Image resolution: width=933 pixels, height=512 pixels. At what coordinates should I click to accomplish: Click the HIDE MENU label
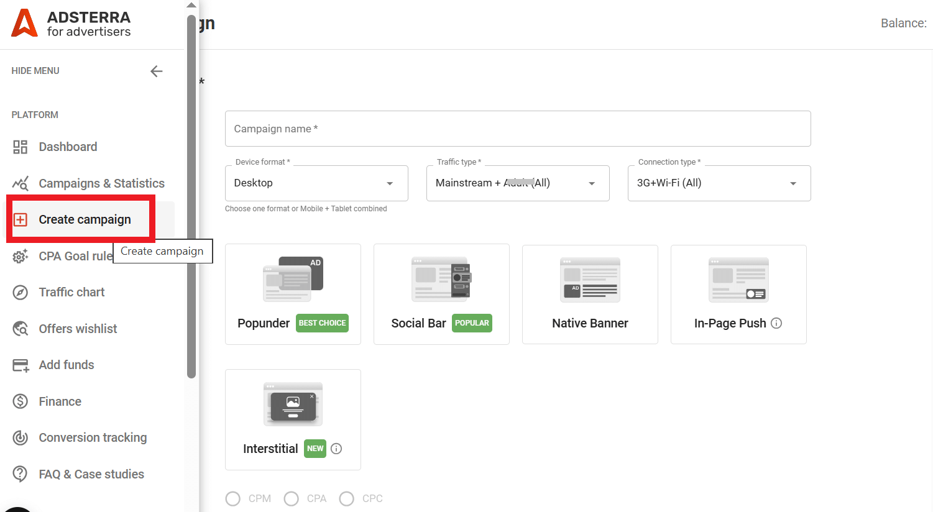click(x=35, y=71)
